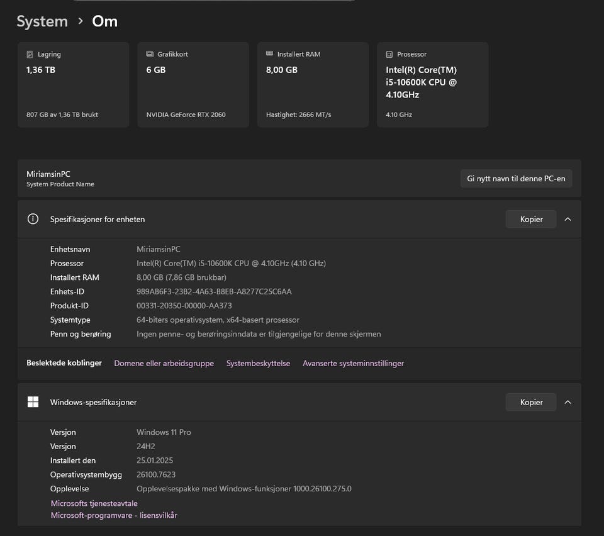Click the Prosessor chip icon
The width and height of the screenshot is (604, 536).
[389, 55]
